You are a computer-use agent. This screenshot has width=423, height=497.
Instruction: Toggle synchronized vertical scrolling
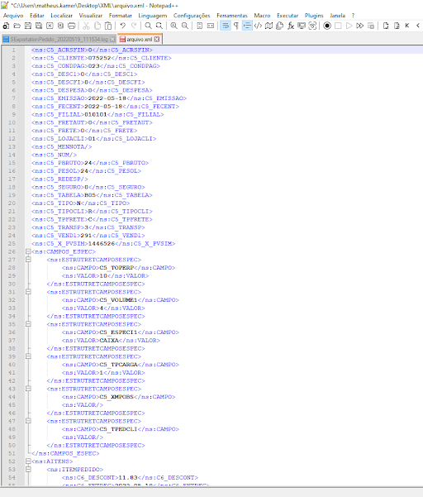[199, 26]
